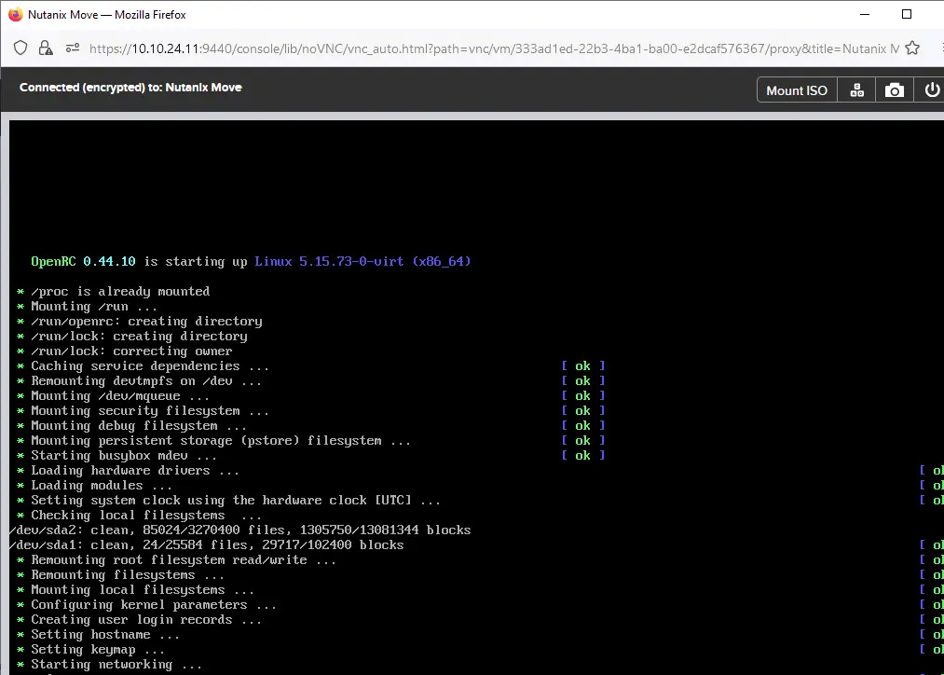The width and height of the screenshot is (944, 675).
Task: Click the '/dev/sda2: clean' filesystem check line
Action: point(240,530)
